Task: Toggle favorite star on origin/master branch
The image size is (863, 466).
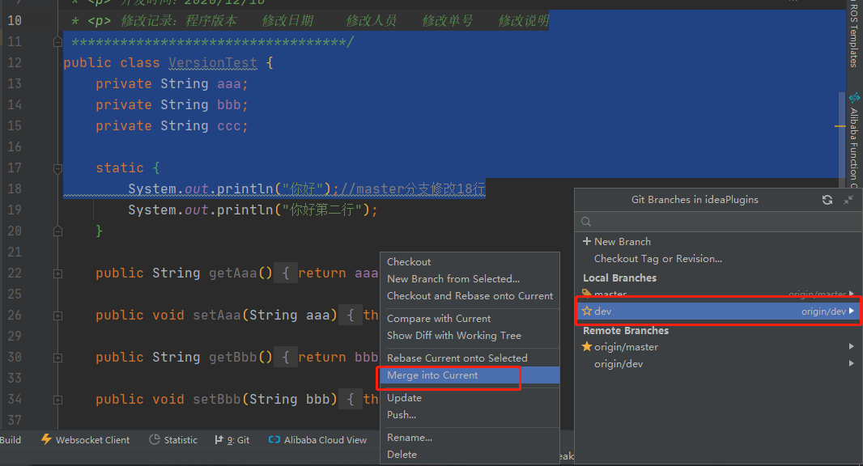Action: point(589,345)
